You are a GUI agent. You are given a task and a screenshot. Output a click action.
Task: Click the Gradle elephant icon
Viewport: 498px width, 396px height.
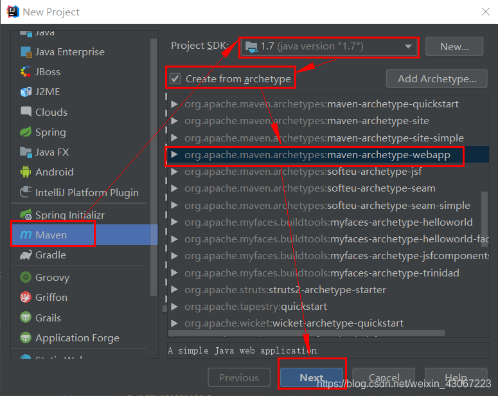(26, 255)
